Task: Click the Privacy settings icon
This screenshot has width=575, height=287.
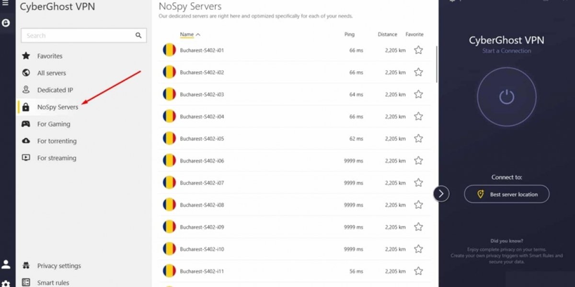Action: (26, 265)
